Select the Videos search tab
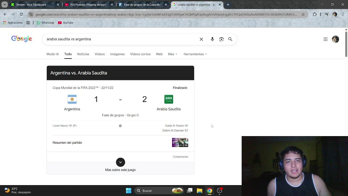Viewport: 348px width, 196px height. click(x=100, y=54)
